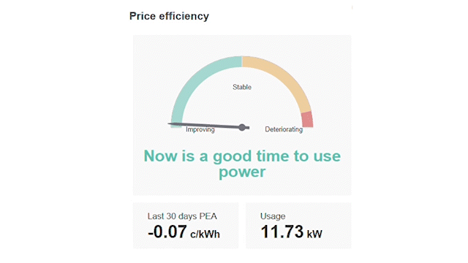
Task: Click the 'Now is a good time' message
Action: click(x=242, y=164)
